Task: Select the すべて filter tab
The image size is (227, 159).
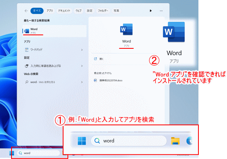Action: tap(37, 11)
